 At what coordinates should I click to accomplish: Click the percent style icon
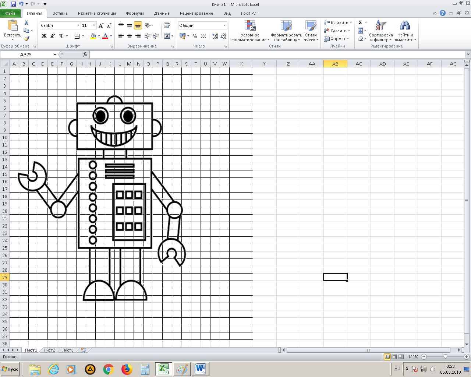click(195, 36)
